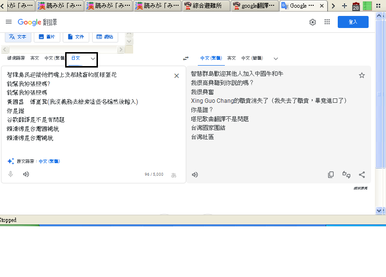Click the mode bar vertical scroll down arrow

(129, 41)
